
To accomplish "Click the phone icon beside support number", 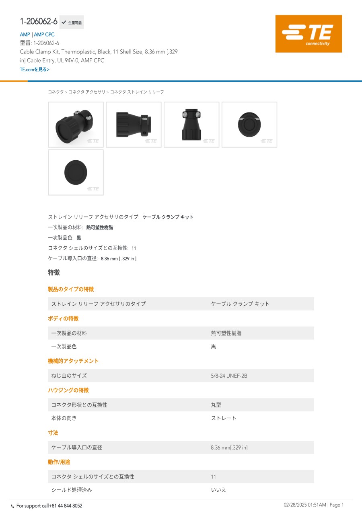I will 12,506.
